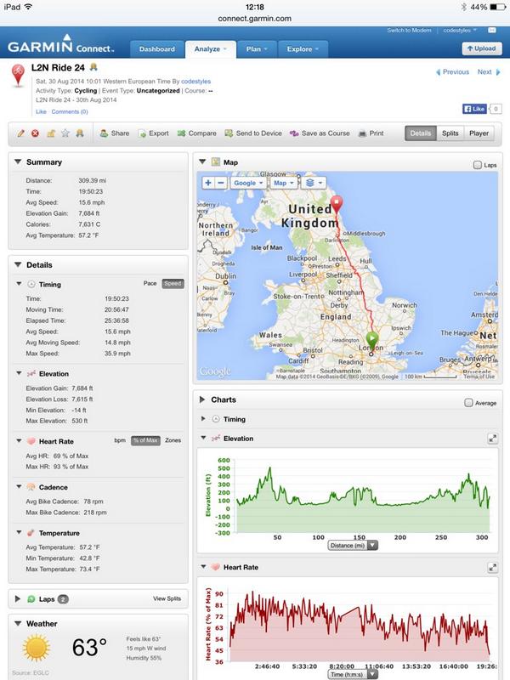Select the Details view tab
The image size is (510, 680).
pyautogui.click(x=421, y=133)
